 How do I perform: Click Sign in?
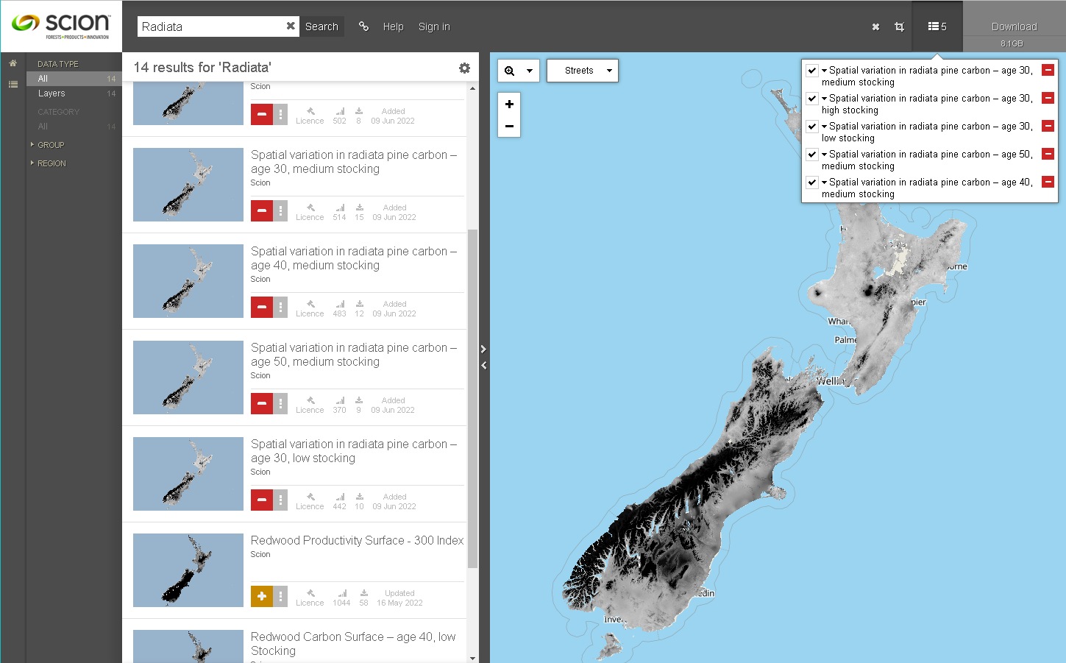point(434,26)
